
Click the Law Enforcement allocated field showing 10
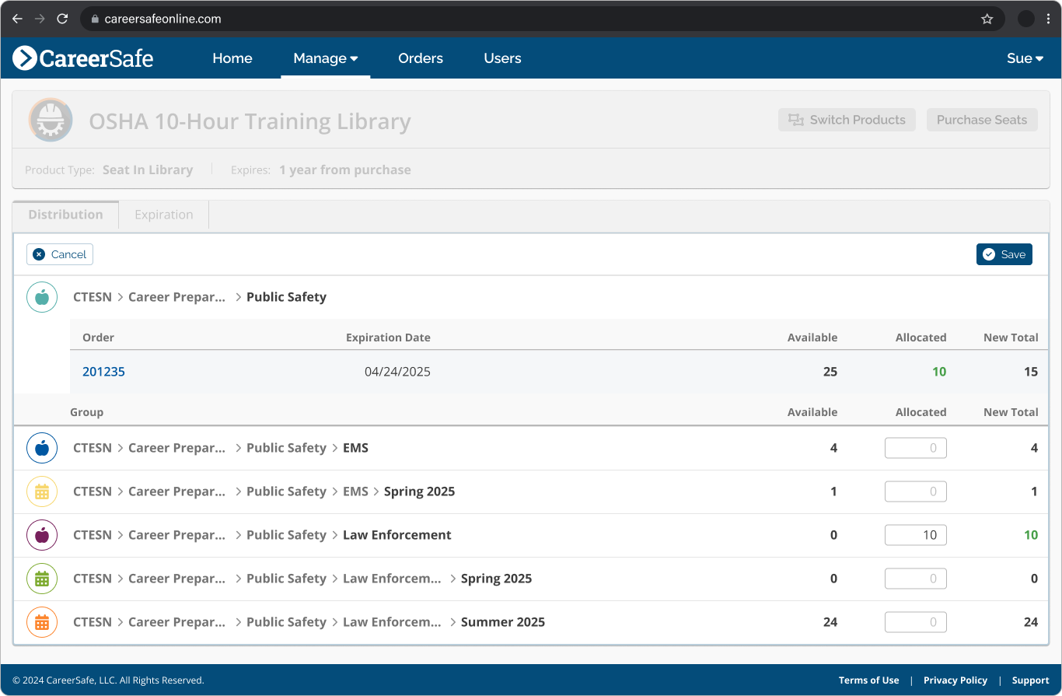pyautogui.click(x=915, y=535)
